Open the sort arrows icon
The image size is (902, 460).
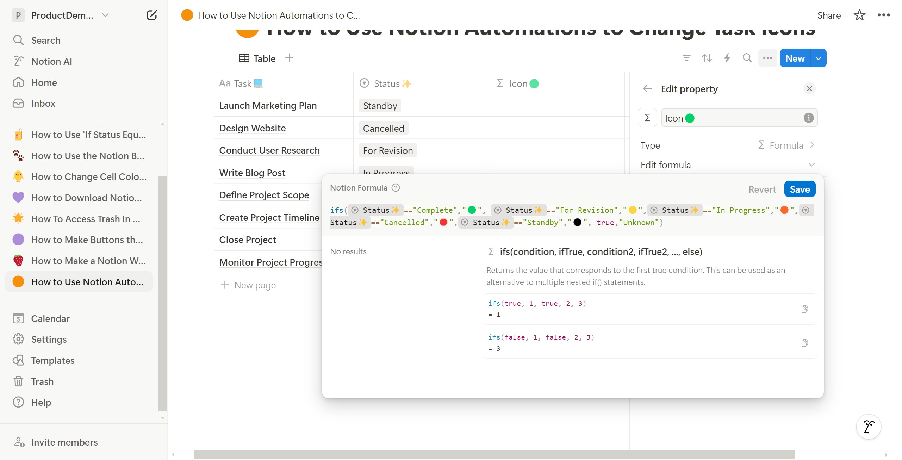click(707, 58)
